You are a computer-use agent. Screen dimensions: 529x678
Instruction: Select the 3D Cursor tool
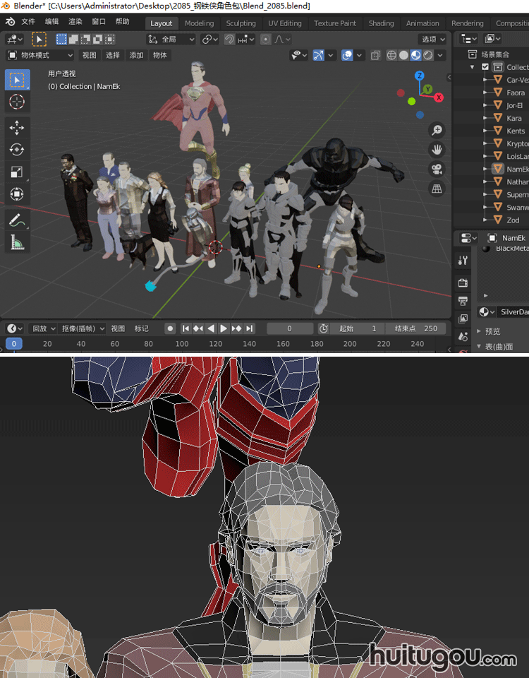pos(17,102)
